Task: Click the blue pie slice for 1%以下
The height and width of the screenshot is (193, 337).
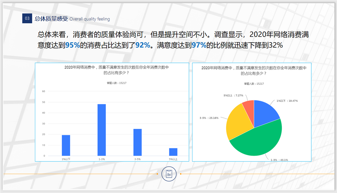Action: (x=264, y=113)
